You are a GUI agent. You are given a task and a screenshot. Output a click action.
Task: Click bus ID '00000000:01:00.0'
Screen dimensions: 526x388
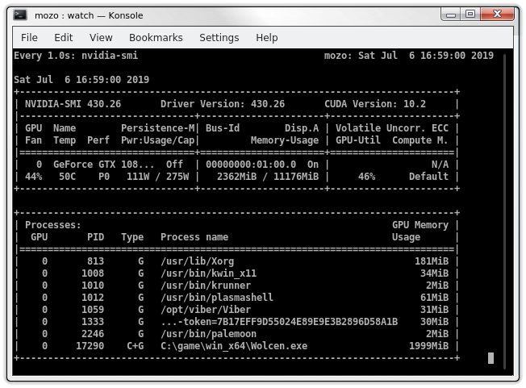[251, 165]
